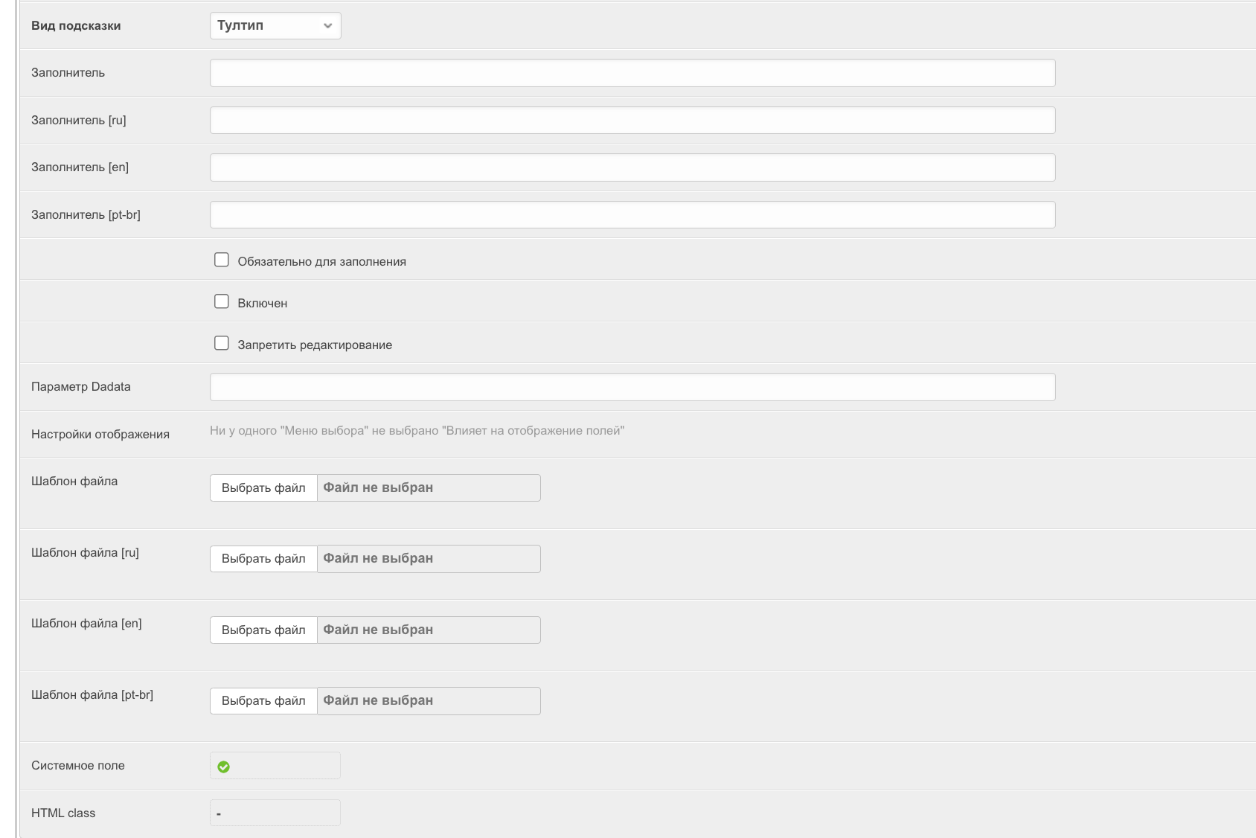
Task: Click the Настройки отображения hint text
Action: click(x=417, y=431)
